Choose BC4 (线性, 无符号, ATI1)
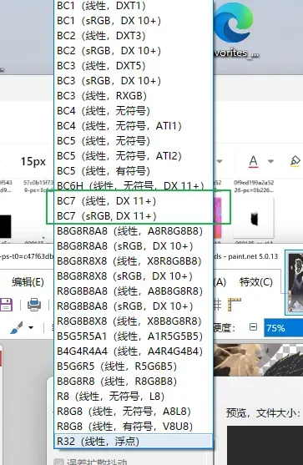The height and width of the screenshot is (465, 303). click(x=134, y=126)
